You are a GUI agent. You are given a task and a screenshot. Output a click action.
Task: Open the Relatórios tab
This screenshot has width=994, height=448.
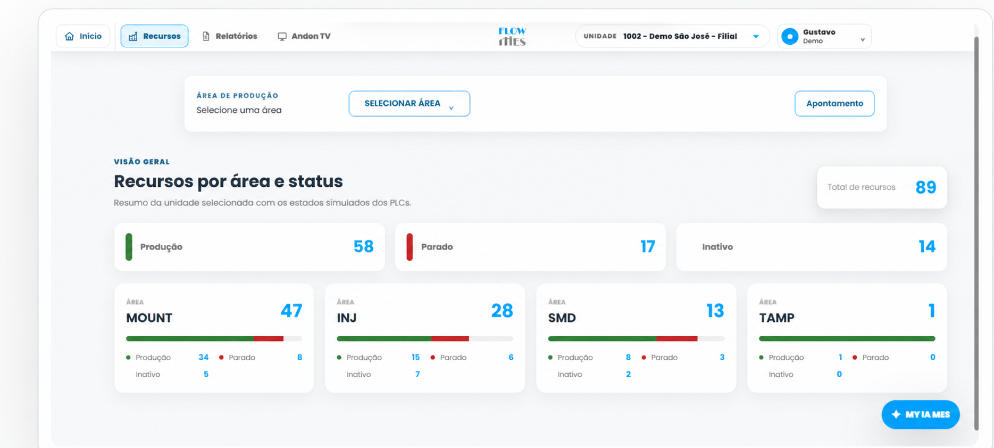pyautogui.click(x=230, y=36)
